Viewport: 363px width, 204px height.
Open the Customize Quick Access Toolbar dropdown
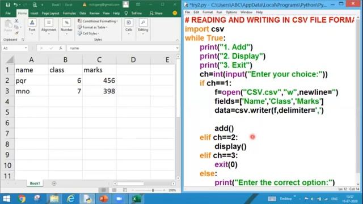[42, 5]
